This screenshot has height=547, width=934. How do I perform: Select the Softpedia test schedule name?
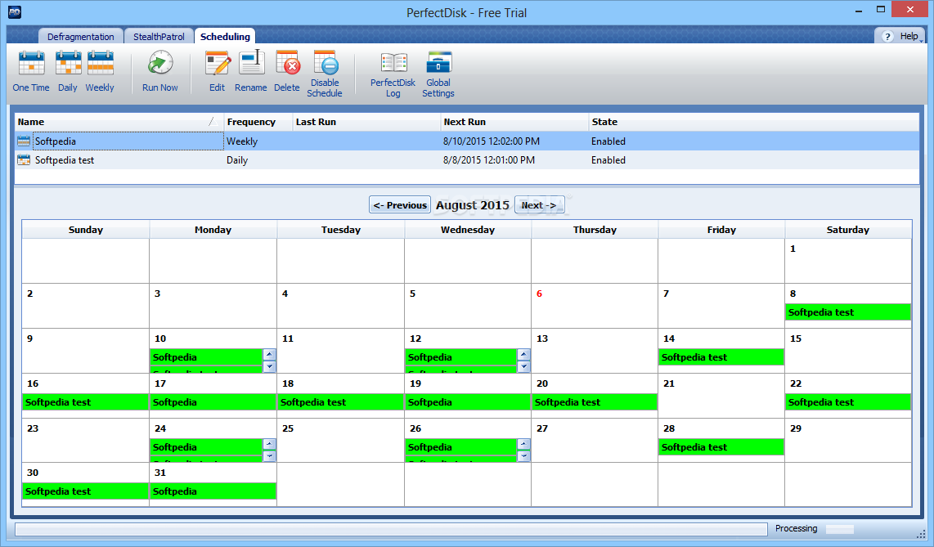(65, 159)
